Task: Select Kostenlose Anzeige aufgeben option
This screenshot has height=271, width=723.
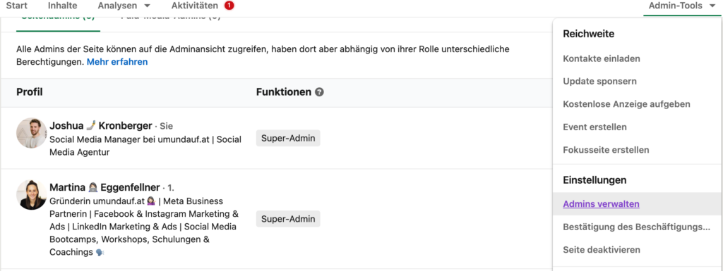Action: pyautogui.click(x=627, y=104)
